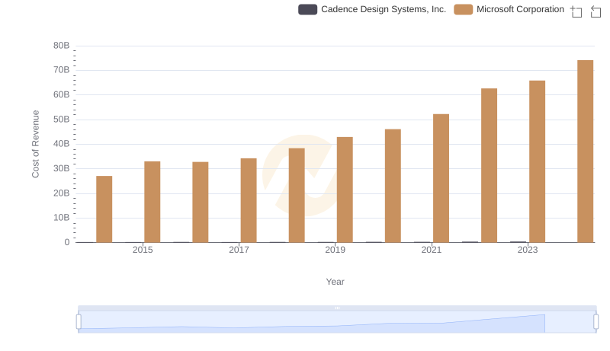Click the 10B y-axis label

point(62,218)
